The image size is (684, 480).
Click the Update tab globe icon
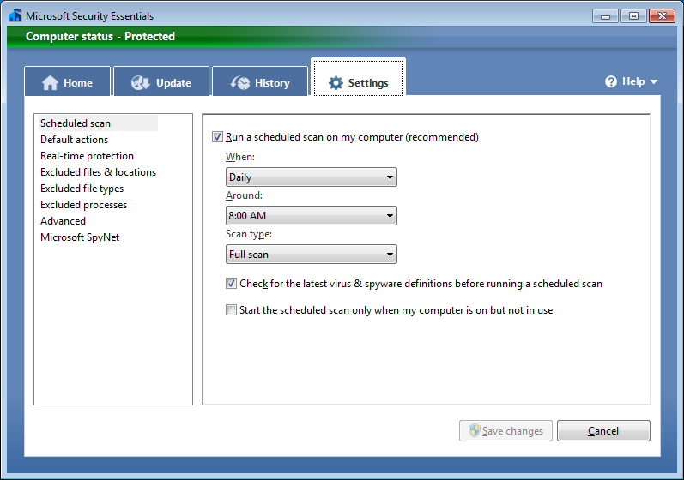pos(141,83)
